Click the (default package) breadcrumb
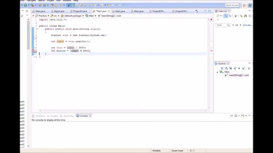This screenshot has width=273, height=153. click(71, 16)
